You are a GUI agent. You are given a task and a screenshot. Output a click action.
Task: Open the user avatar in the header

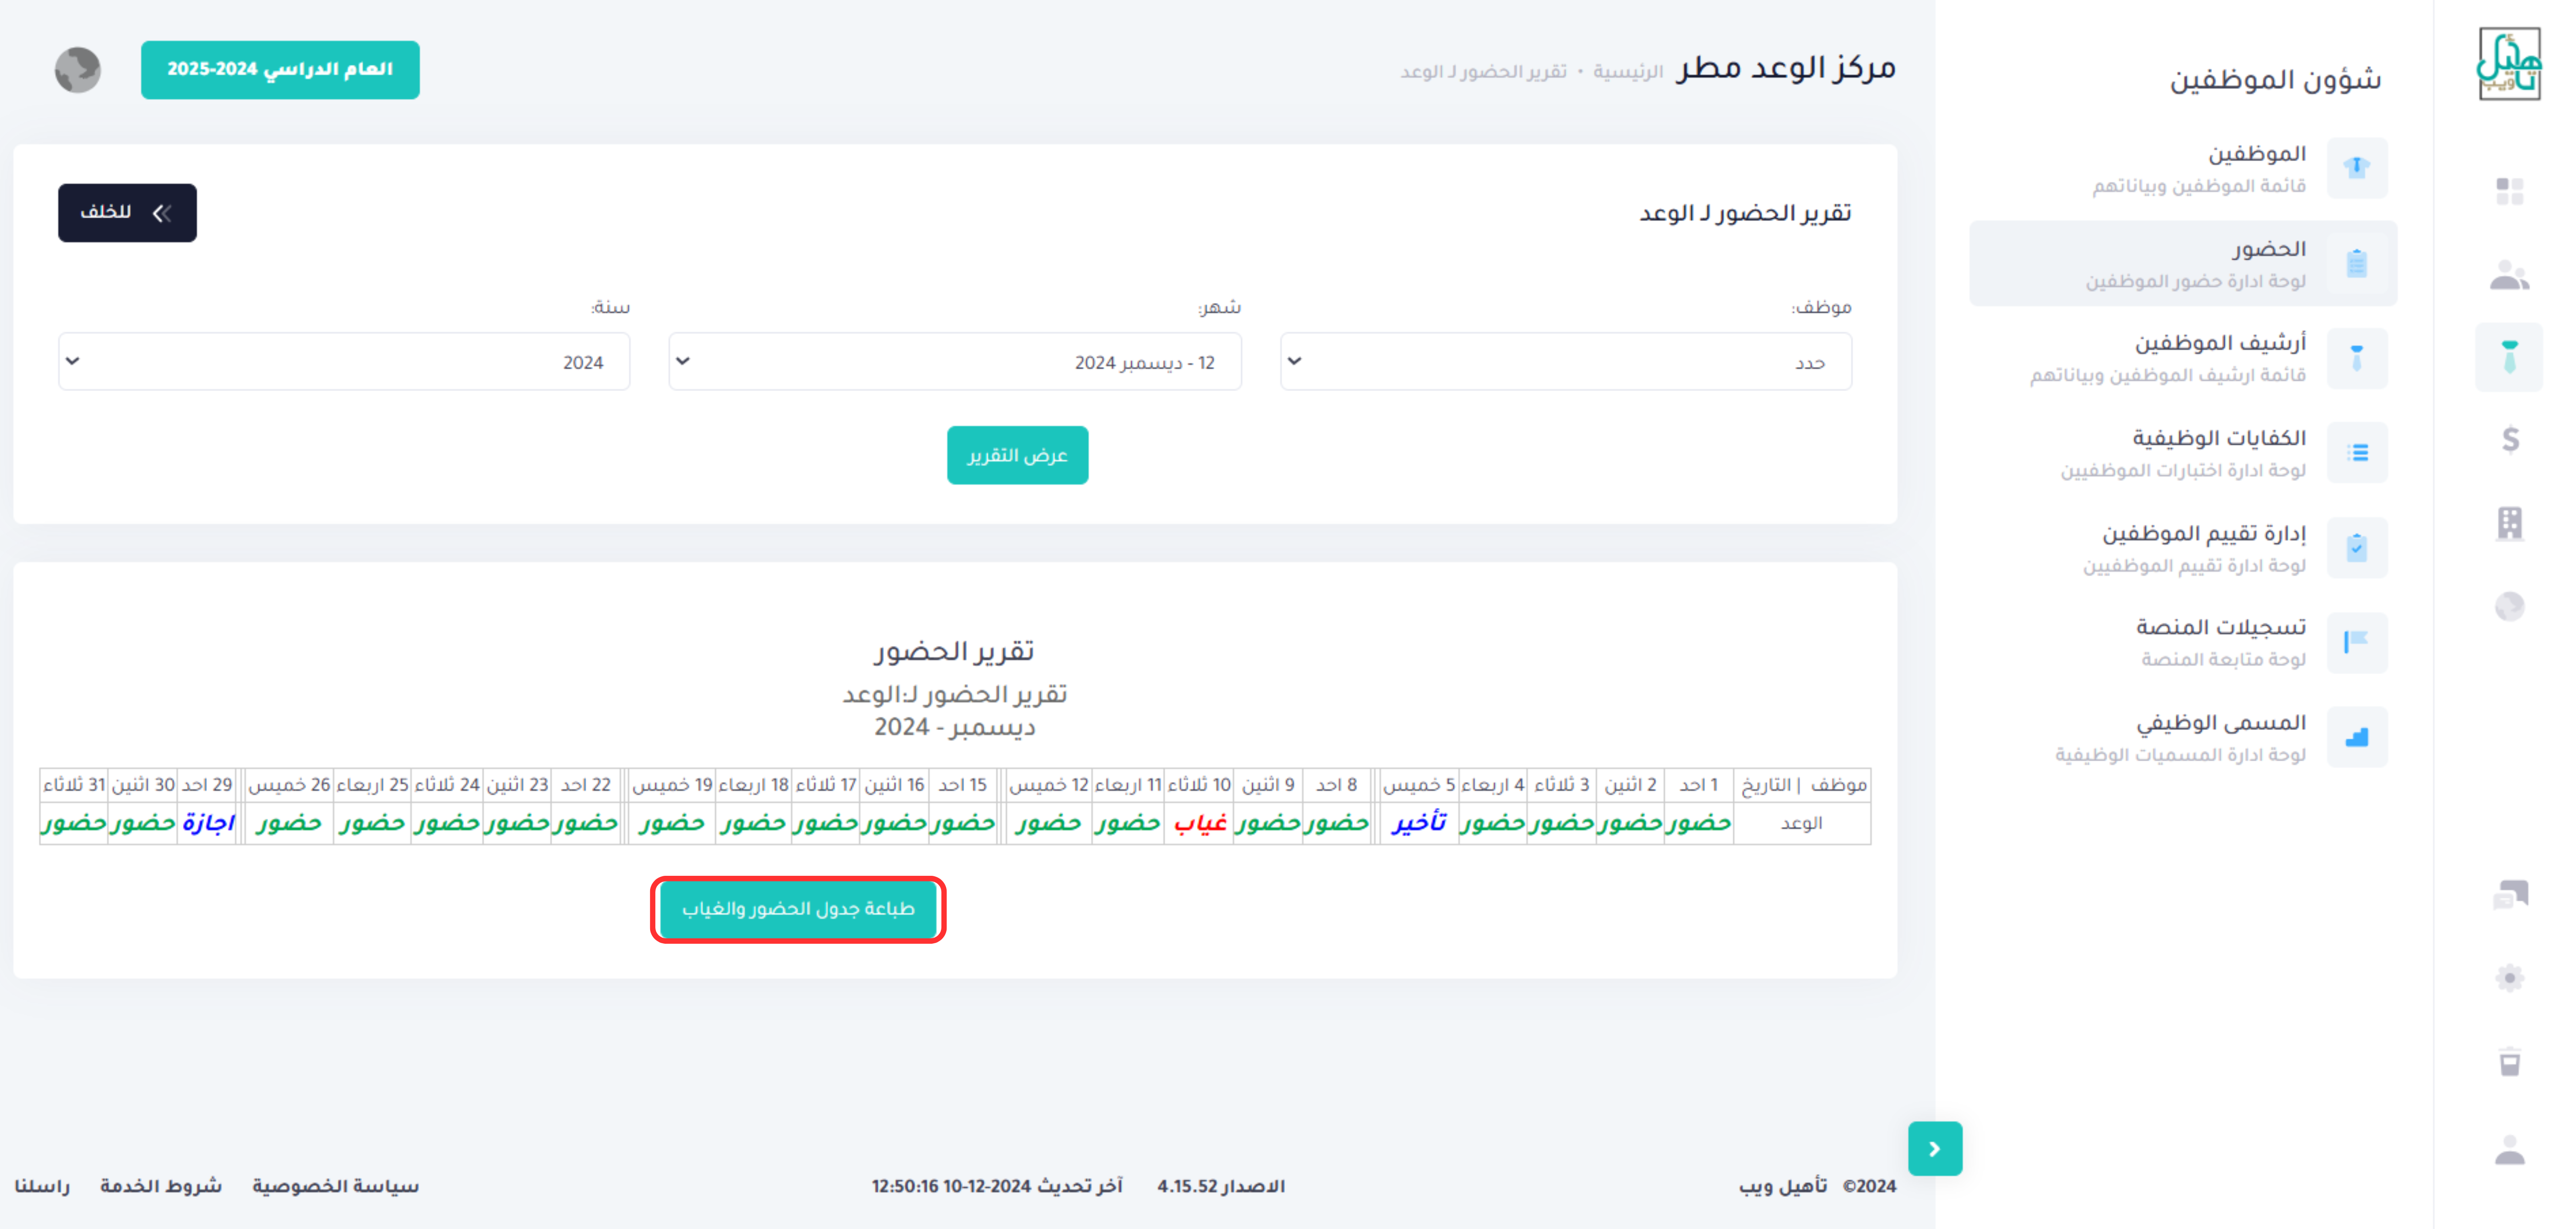[78, 70]
